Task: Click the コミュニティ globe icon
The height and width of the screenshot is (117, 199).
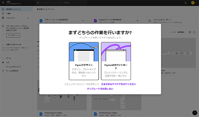Action: click(3, 18)
